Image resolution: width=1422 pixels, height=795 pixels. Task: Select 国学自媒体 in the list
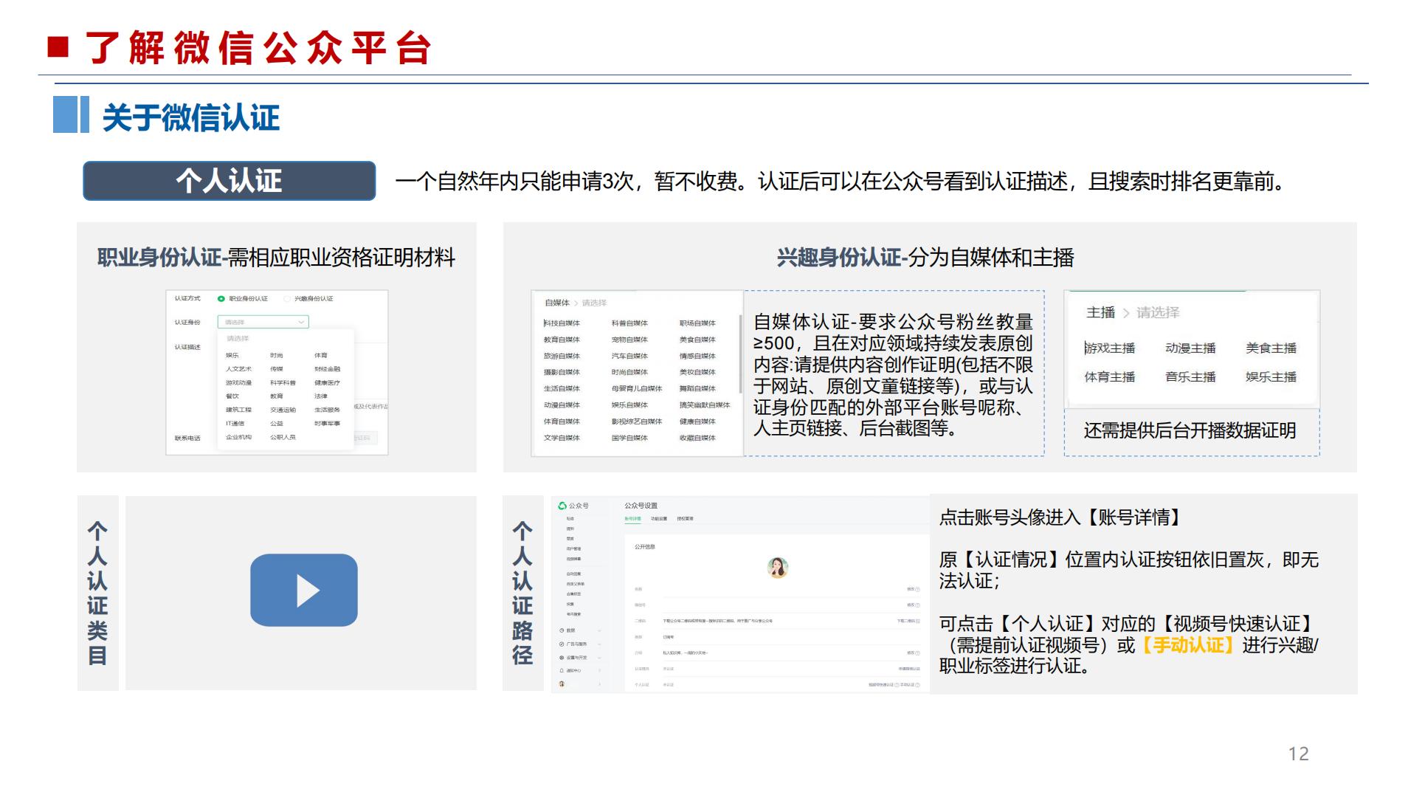(x=629, y=438)
